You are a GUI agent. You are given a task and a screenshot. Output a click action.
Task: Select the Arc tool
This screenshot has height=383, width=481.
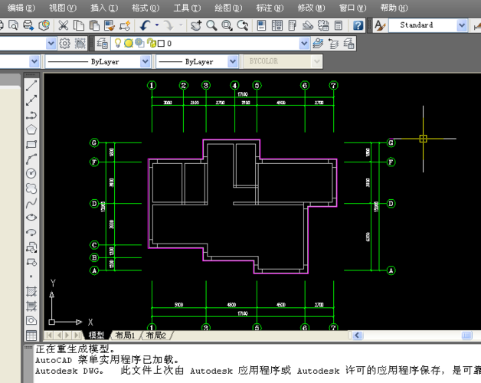[31, 159]
